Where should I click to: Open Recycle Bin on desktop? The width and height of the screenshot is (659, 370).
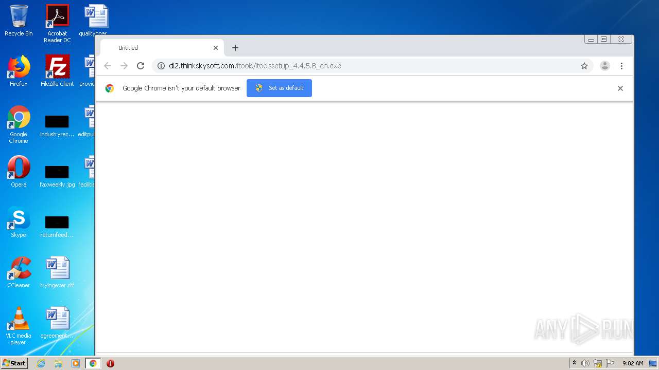coord(19,21)
